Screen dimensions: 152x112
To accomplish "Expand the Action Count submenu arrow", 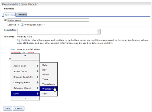I will (38, 71).
